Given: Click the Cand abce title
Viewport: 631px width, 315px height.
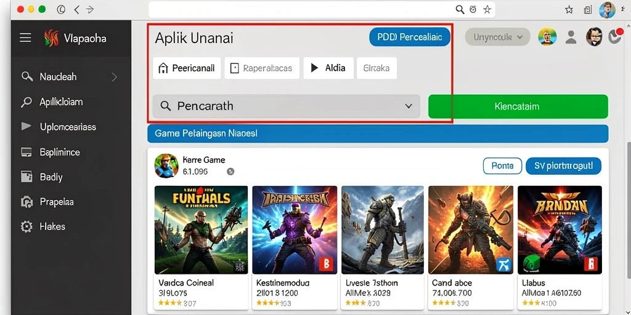Looking at the screenshot, I should tap(452, 283).
